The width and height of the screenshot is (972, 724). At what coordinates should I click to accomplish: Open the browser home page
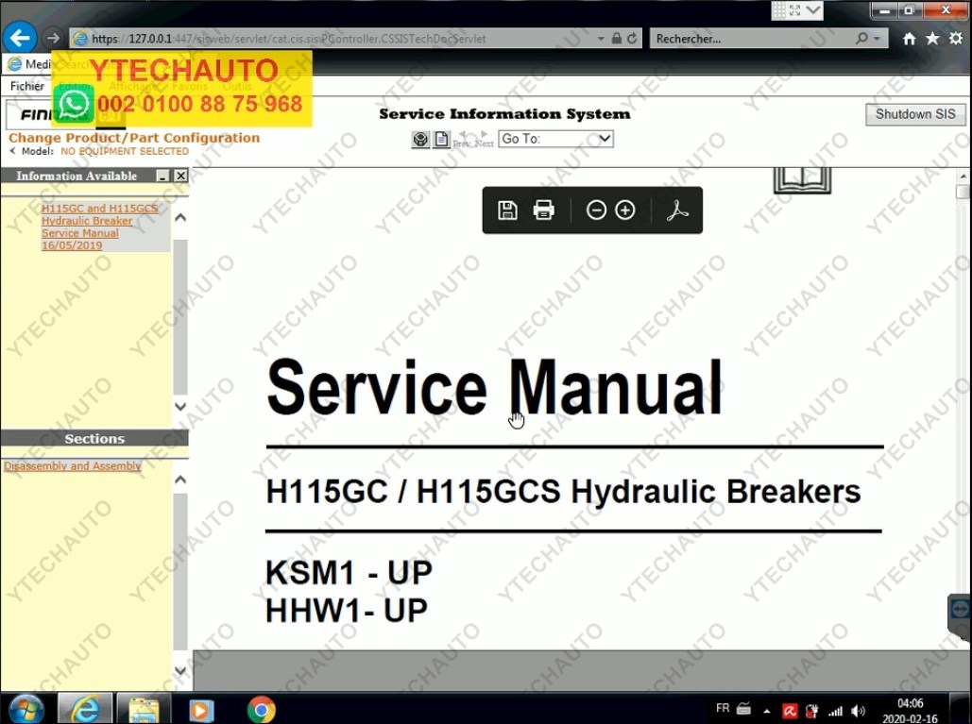click(x=909, y=39)
